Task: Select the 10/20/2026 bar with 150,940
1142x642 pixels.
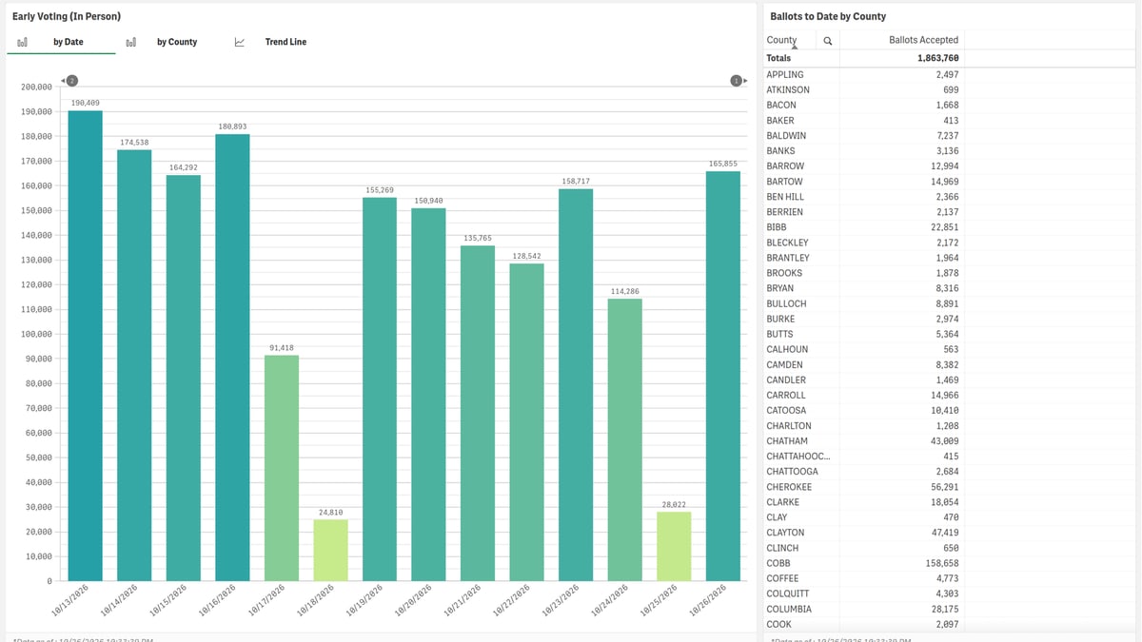Action: coord(428,395)
